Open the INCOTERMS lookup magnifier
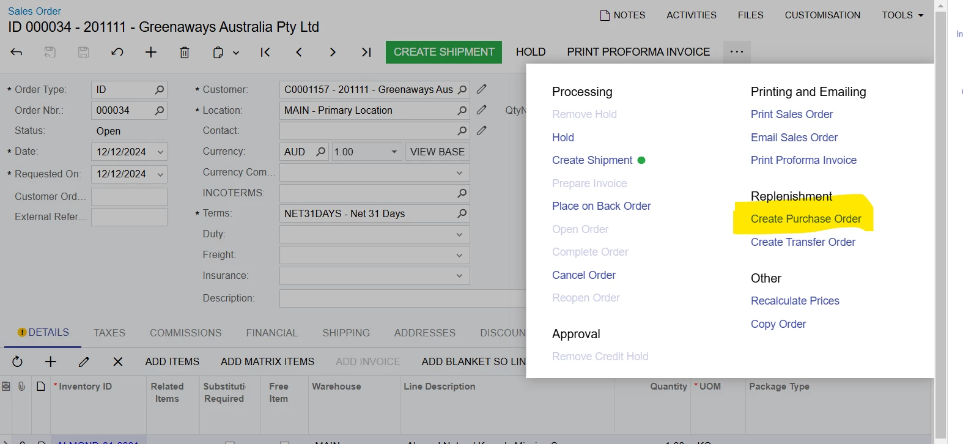Image resolution: width=963 pixels, height=444 pixels. 462,193
